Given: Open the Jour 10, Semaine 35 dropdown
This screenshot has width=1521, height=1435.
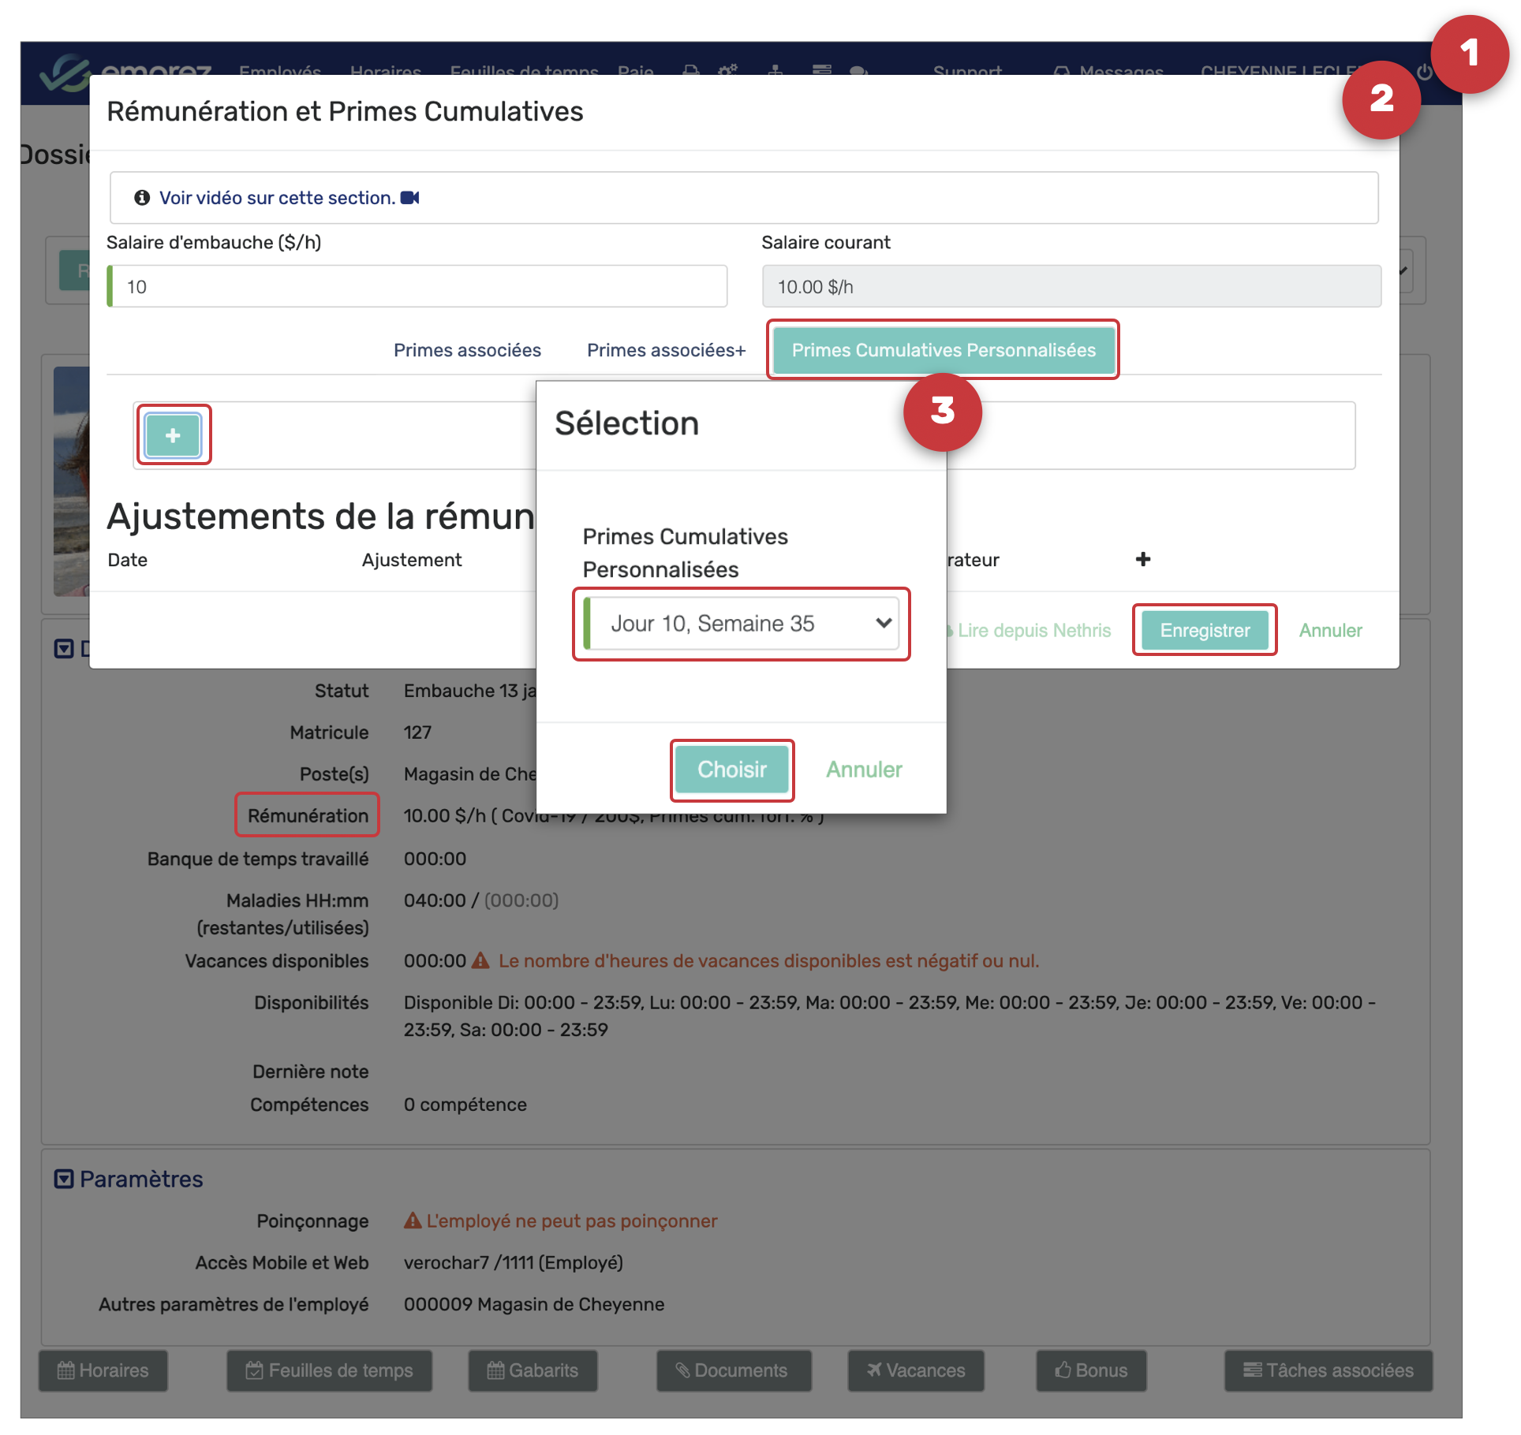Looking at the screenshot, I should tap(742, 624).
